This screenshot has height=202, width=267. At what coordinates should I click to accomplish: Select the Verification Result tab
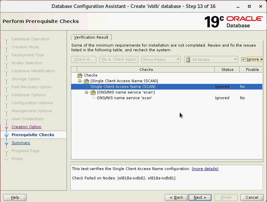coord(91,37)
